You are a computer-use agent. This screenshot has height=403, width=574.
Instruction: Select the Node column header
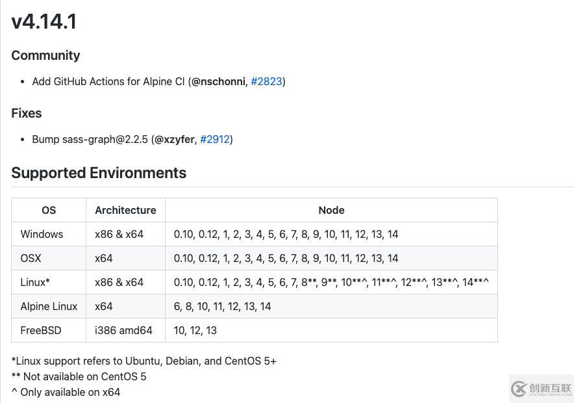pos(331,210)
